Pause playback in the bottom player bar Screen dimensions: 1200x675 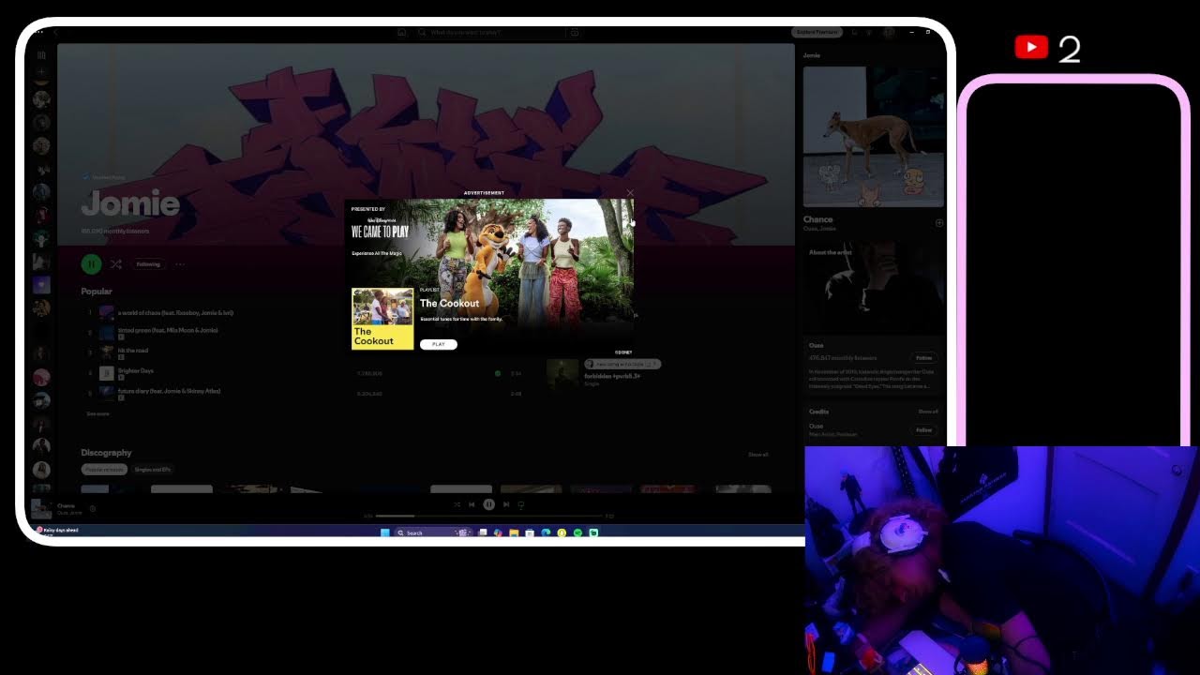pos(488,504)
